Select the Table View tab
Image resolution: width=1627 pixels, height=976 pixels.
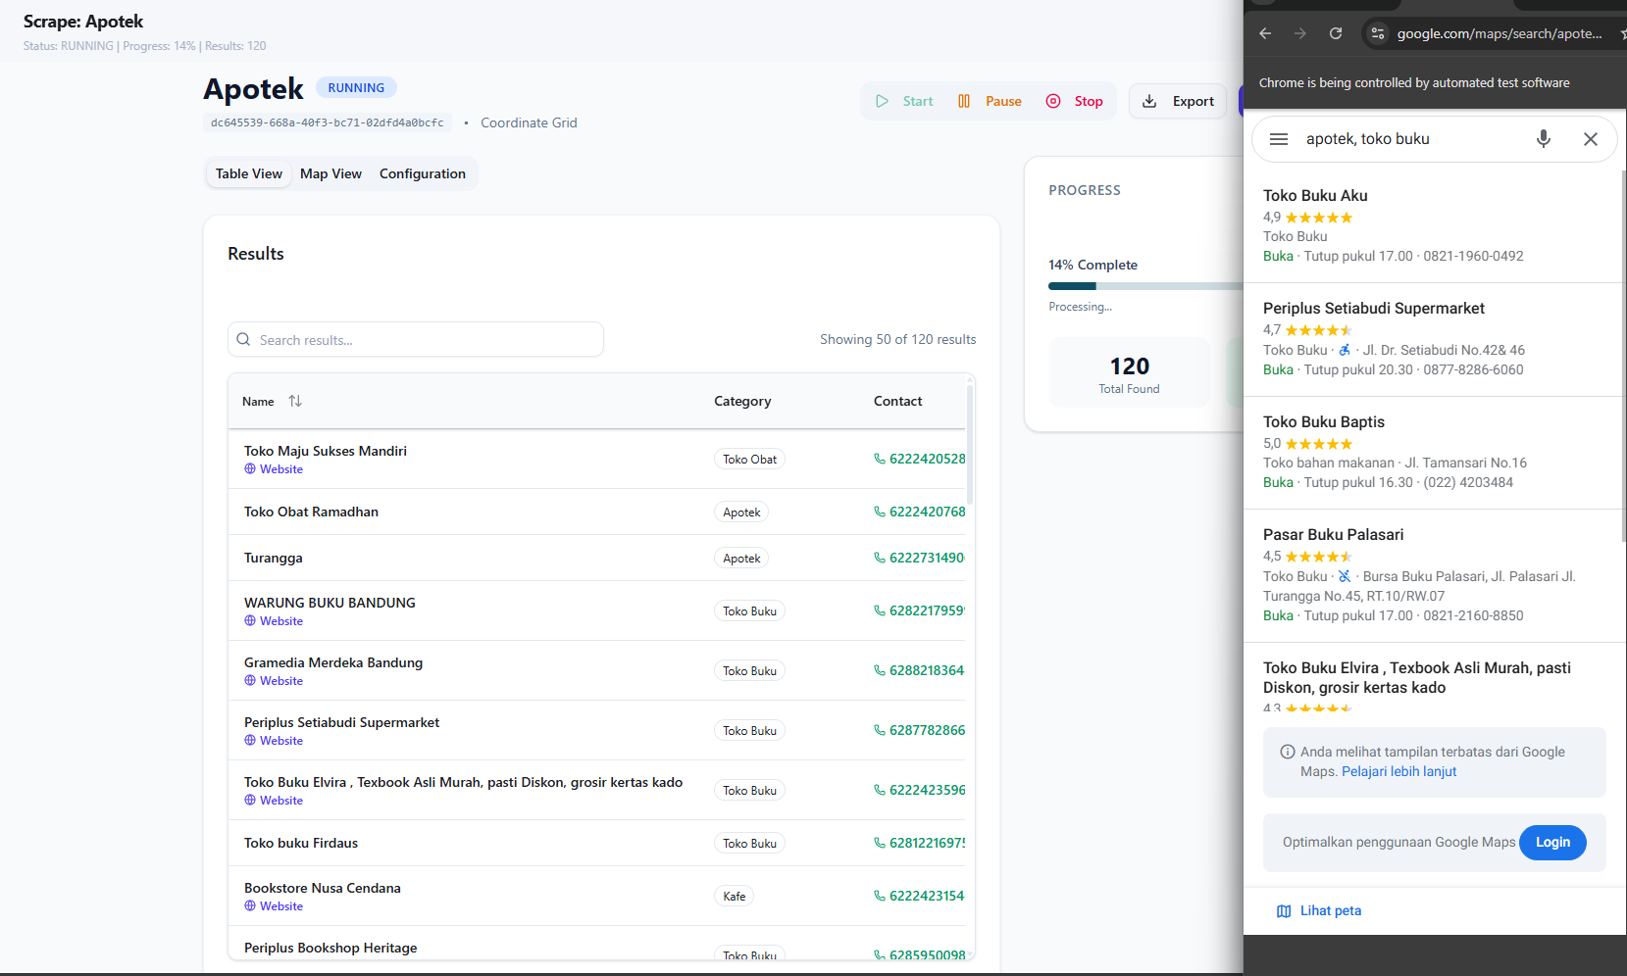pos(249,173)
